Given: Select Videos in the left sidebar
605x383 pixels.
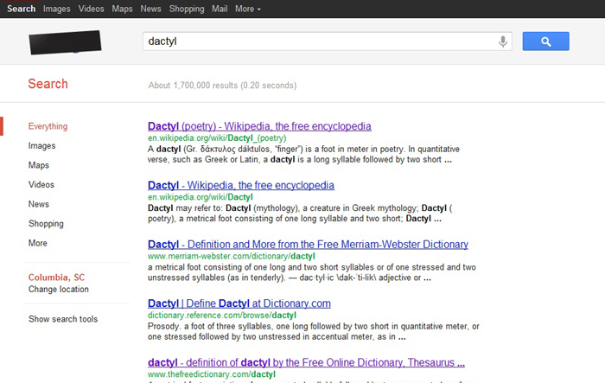Looking at the screenshot, I should click(41, 184).
